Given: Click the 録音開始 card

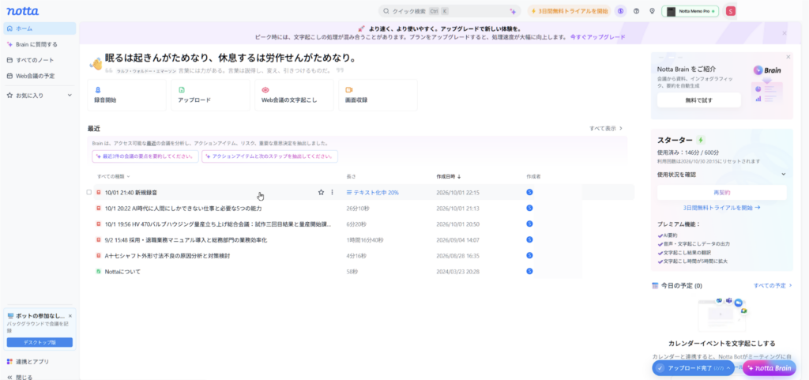Looking at the screenshot, I should coord(126,95).
